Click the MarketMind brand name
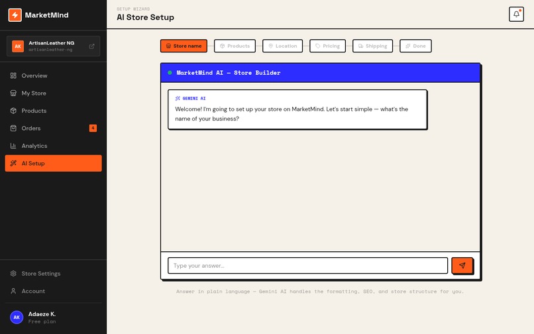The image size is (534, 334). [x=46, y=15]
